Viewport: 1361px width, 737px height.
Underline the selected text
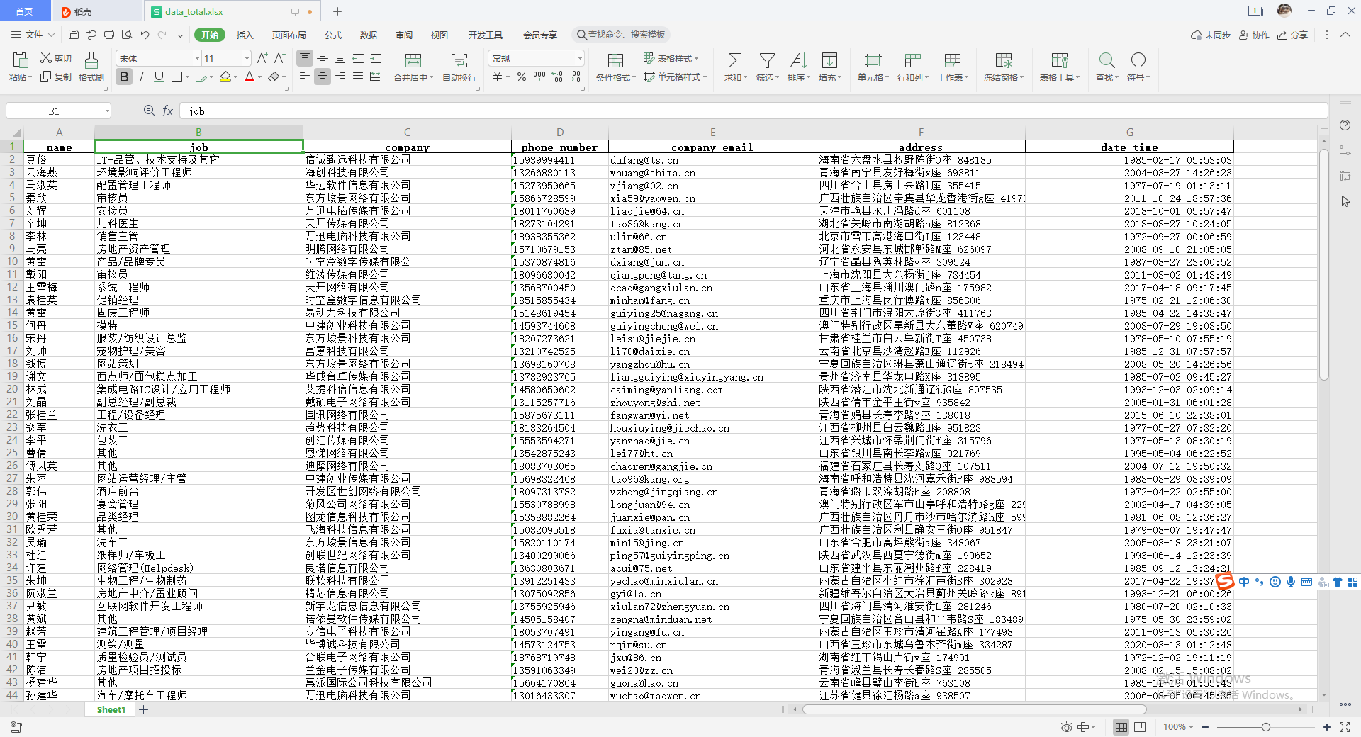point(158,78)
